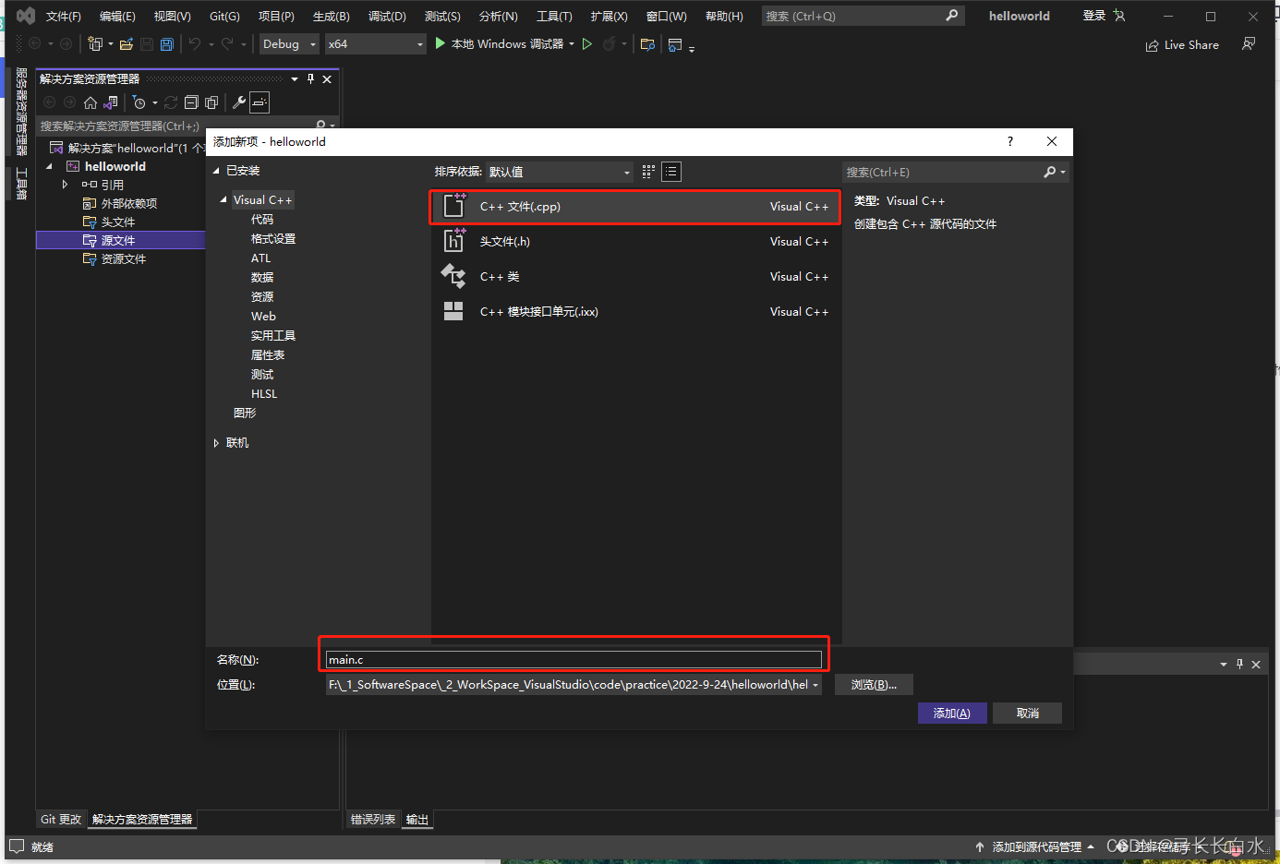Open the 帮助(H) menu
The width and height of the screenshot is (1280, 864).
(724, 17)
